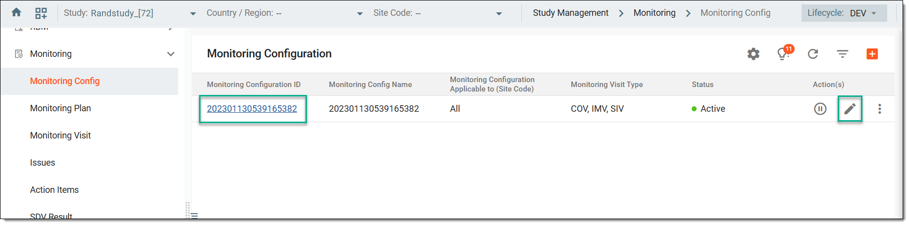Image resolution: width=909 pixels, height=225 pixels.
Task: Click the Monitoring sidebar section icon
Action: click(x=19, y=54)
